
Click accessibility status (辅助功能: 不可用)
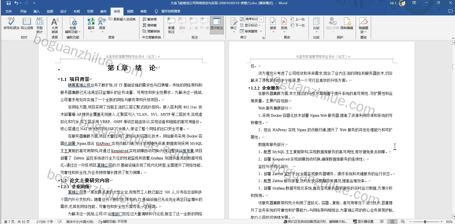[x=113, y=222]
